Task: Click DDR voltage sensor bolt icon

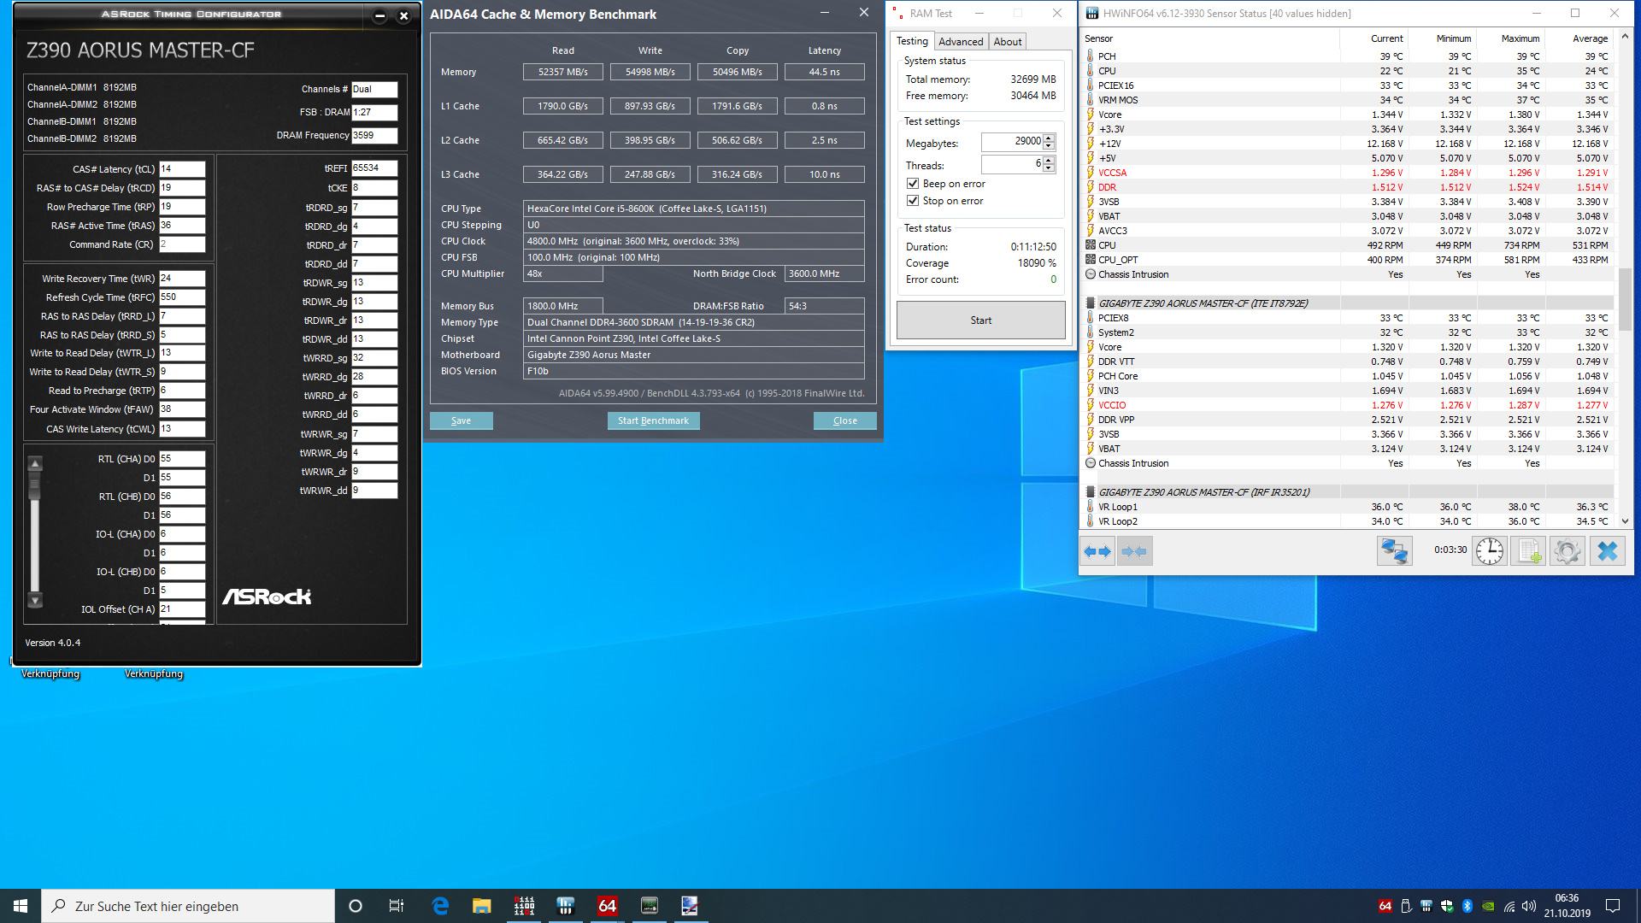Action: (1090, 187)
